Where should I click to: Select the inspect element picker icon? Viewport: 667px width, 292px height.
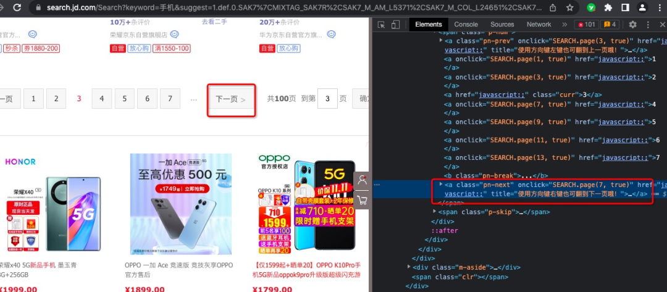point(381,25)
